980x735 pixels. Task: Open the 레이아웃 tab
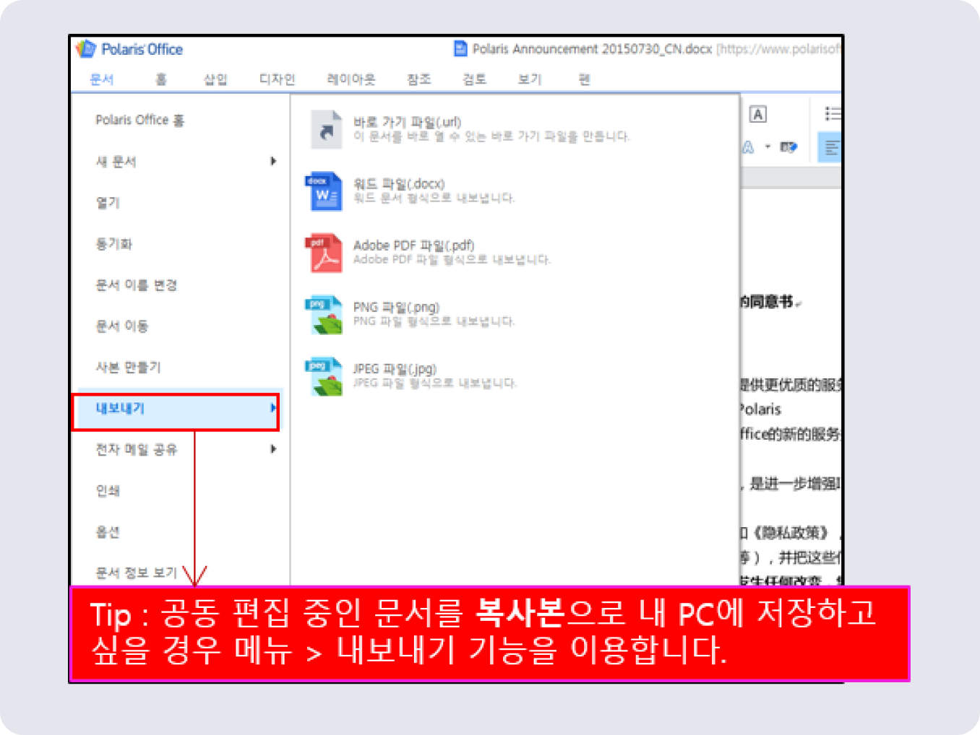pos(351,79)
